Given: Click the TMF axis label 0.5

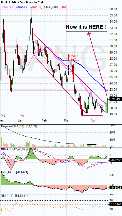Looking at the screenshot, I should coord(112,175).
